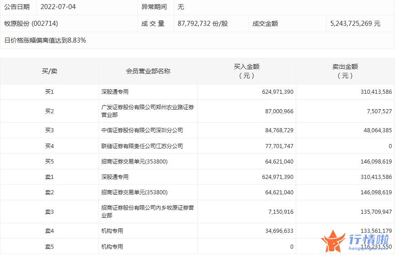Click buy amount 84,768,729
Screen dimensions: 396x255
tap(279, 130)
